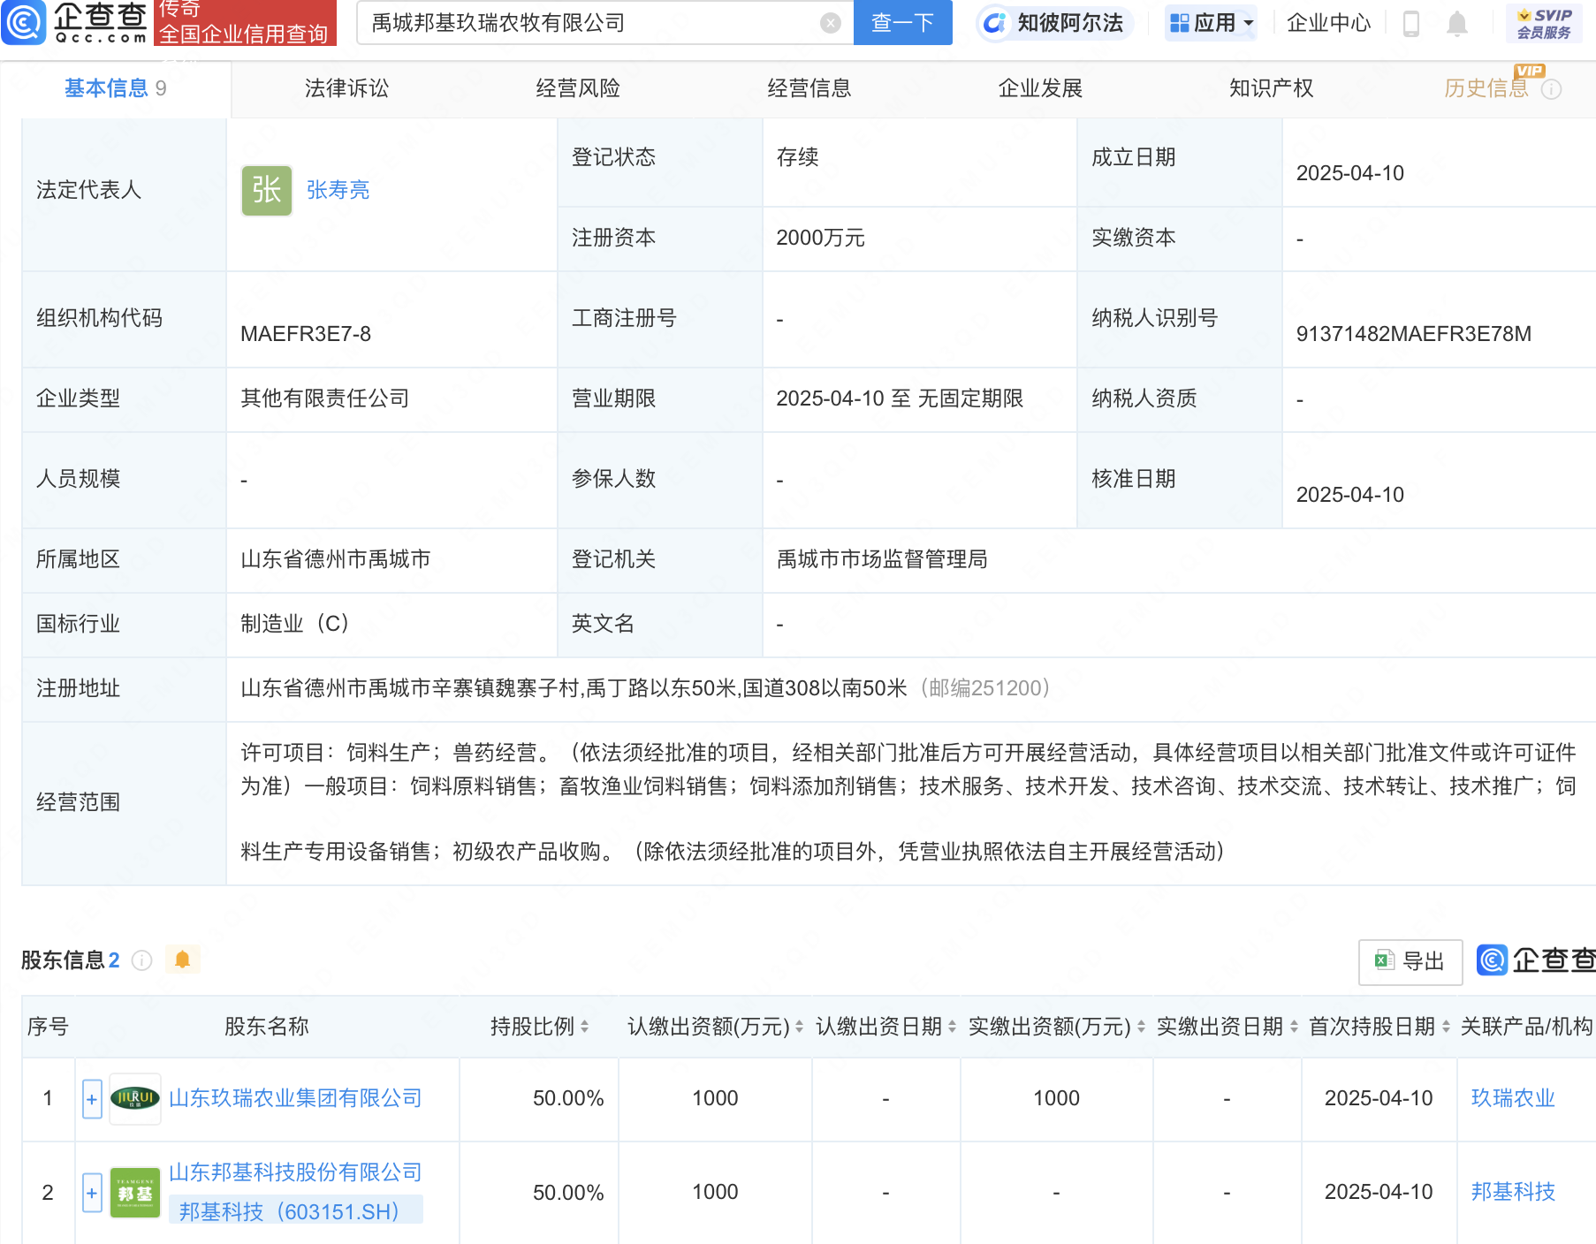Open the 张 avatar of legal representative
Image resolution: width=1596 pixels, height=1244 pixels.
pos(267,190)
